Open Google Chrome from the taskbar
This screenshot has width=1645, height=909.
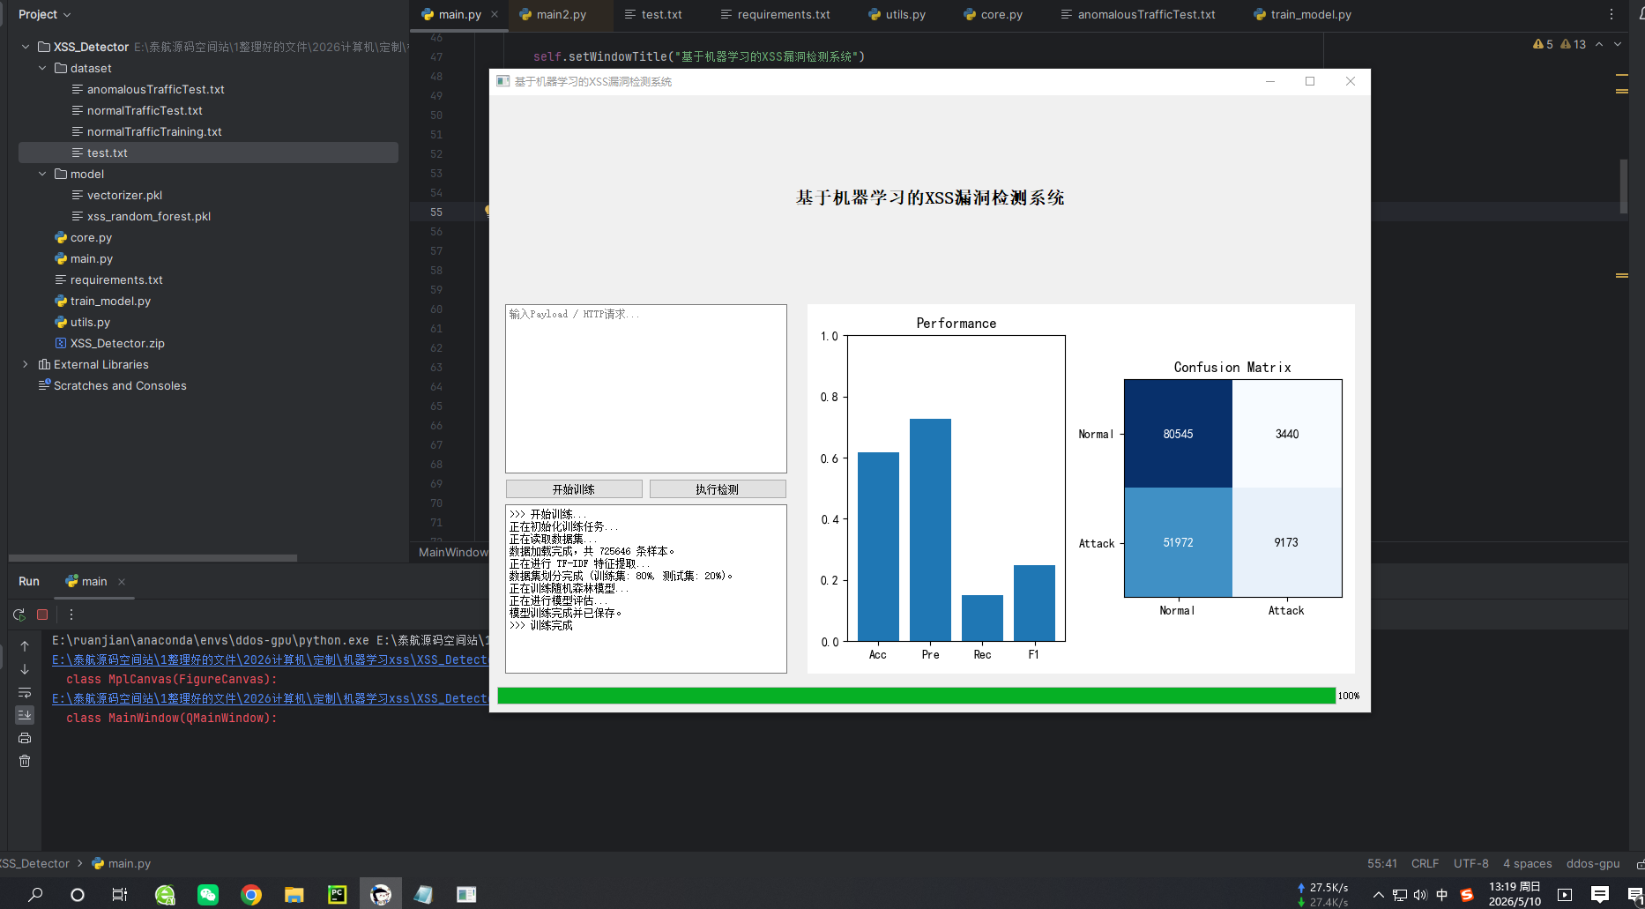tap(251, 894)
